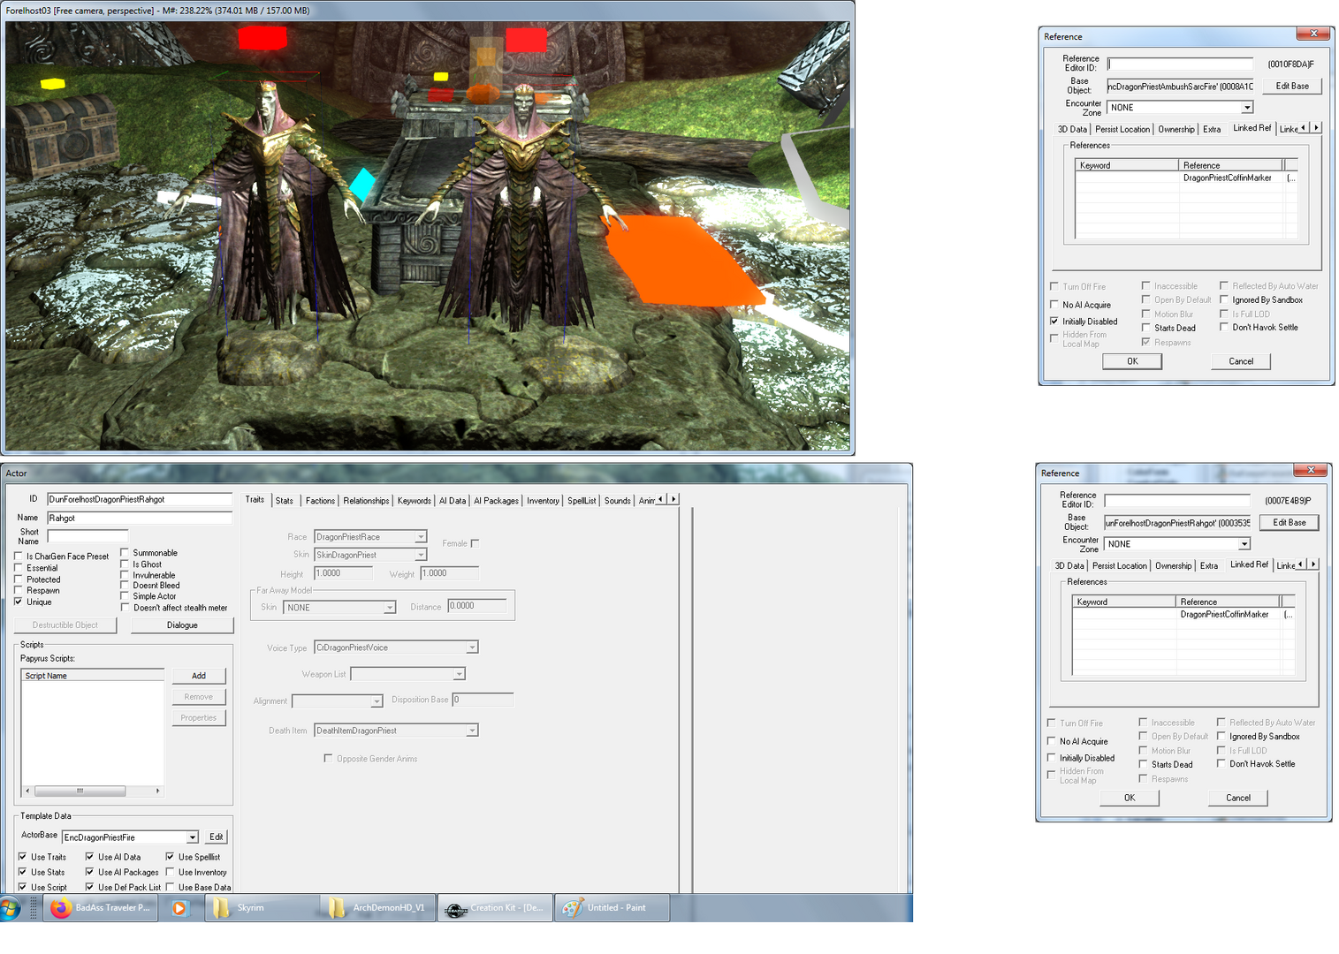Open the Firefox BadAss Traveler taskbar item
The image size is (1339, 954).
tap(101, 908)
